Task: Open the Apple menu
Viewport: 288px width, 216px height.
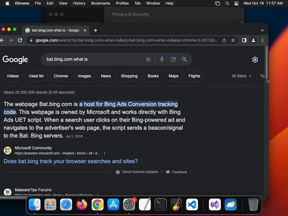Action: (x=7, y=3)
